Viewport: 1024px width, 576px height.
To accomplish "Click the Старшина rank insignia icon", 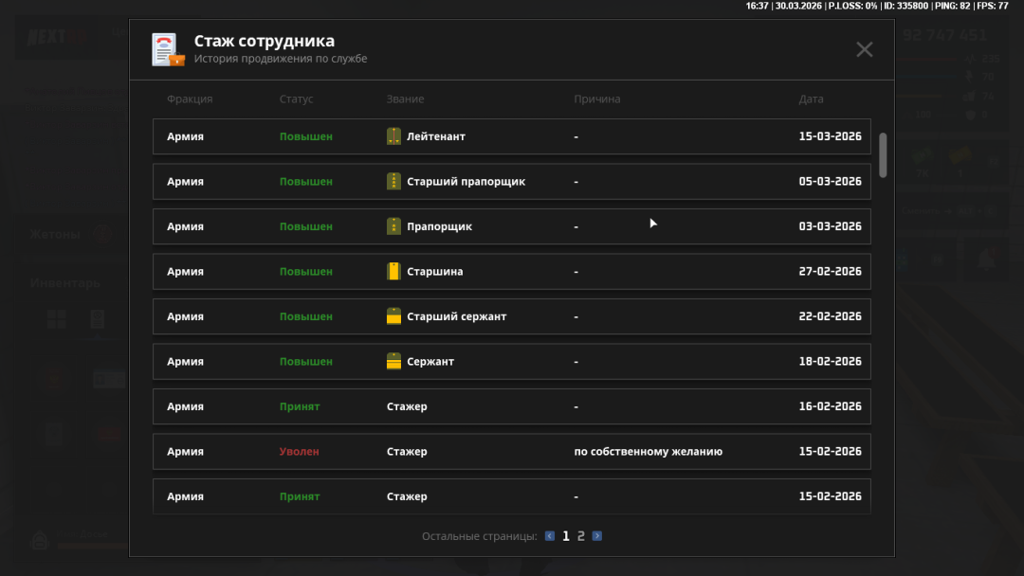I will [x=393, y=272].
